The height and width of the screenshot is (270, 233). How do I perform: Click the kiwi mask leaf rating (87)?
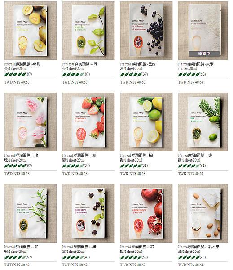point(18,74)
